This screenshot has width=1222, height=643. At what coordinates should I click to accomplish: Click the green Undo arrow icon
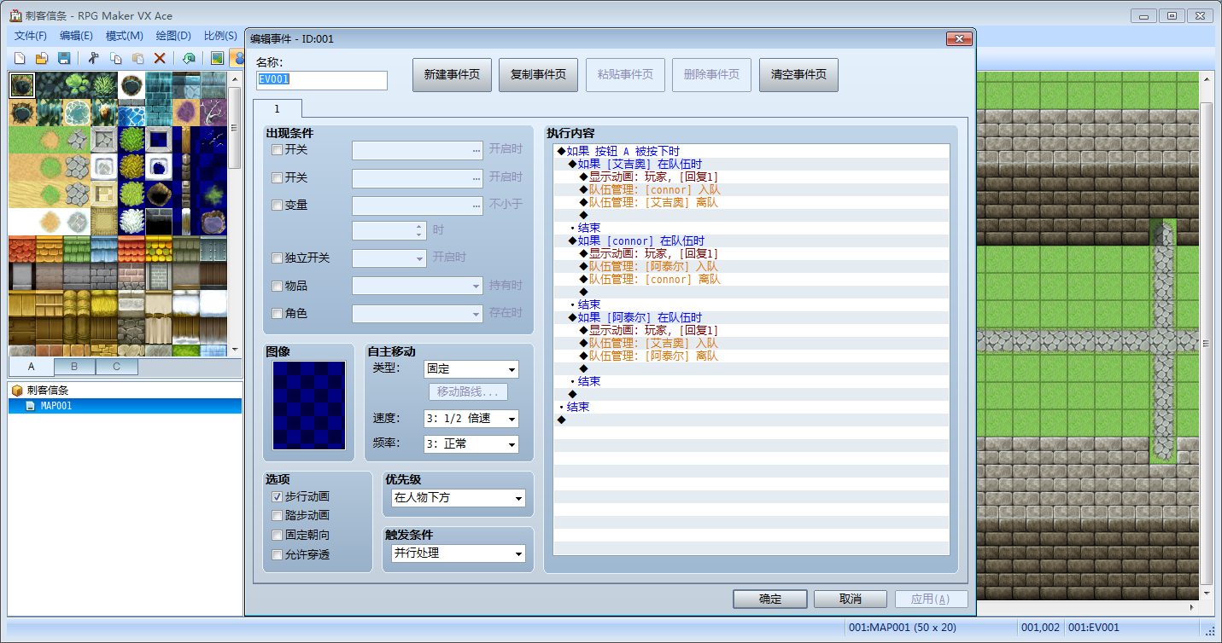pyautogui.click(x=189, y=58)
